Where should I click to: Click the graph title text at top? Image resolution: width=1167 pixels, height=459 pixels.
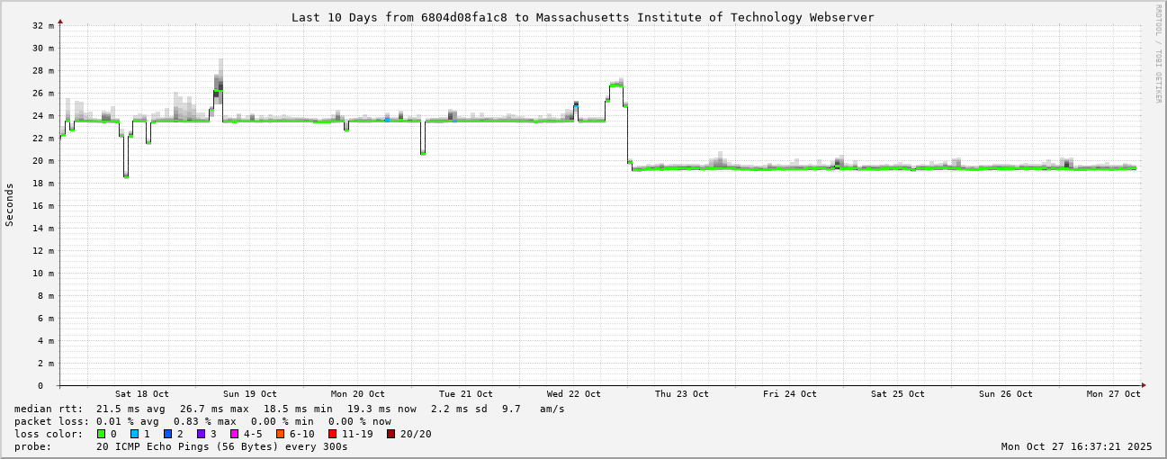(582, 17)
